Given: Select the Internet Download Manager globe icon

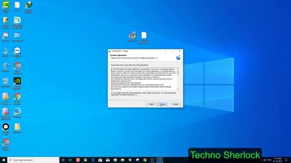Looking at the screenshot, I should click(29, 7).
